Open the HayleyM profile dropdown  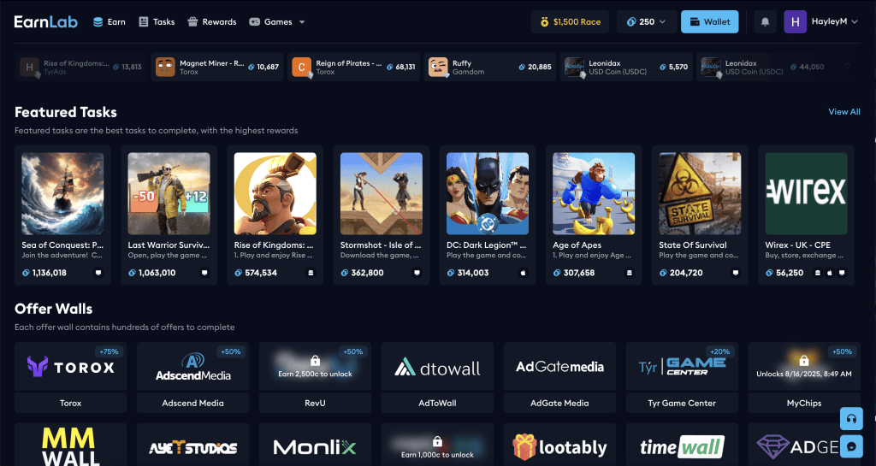pyautogui.click(x=821, y=21)
